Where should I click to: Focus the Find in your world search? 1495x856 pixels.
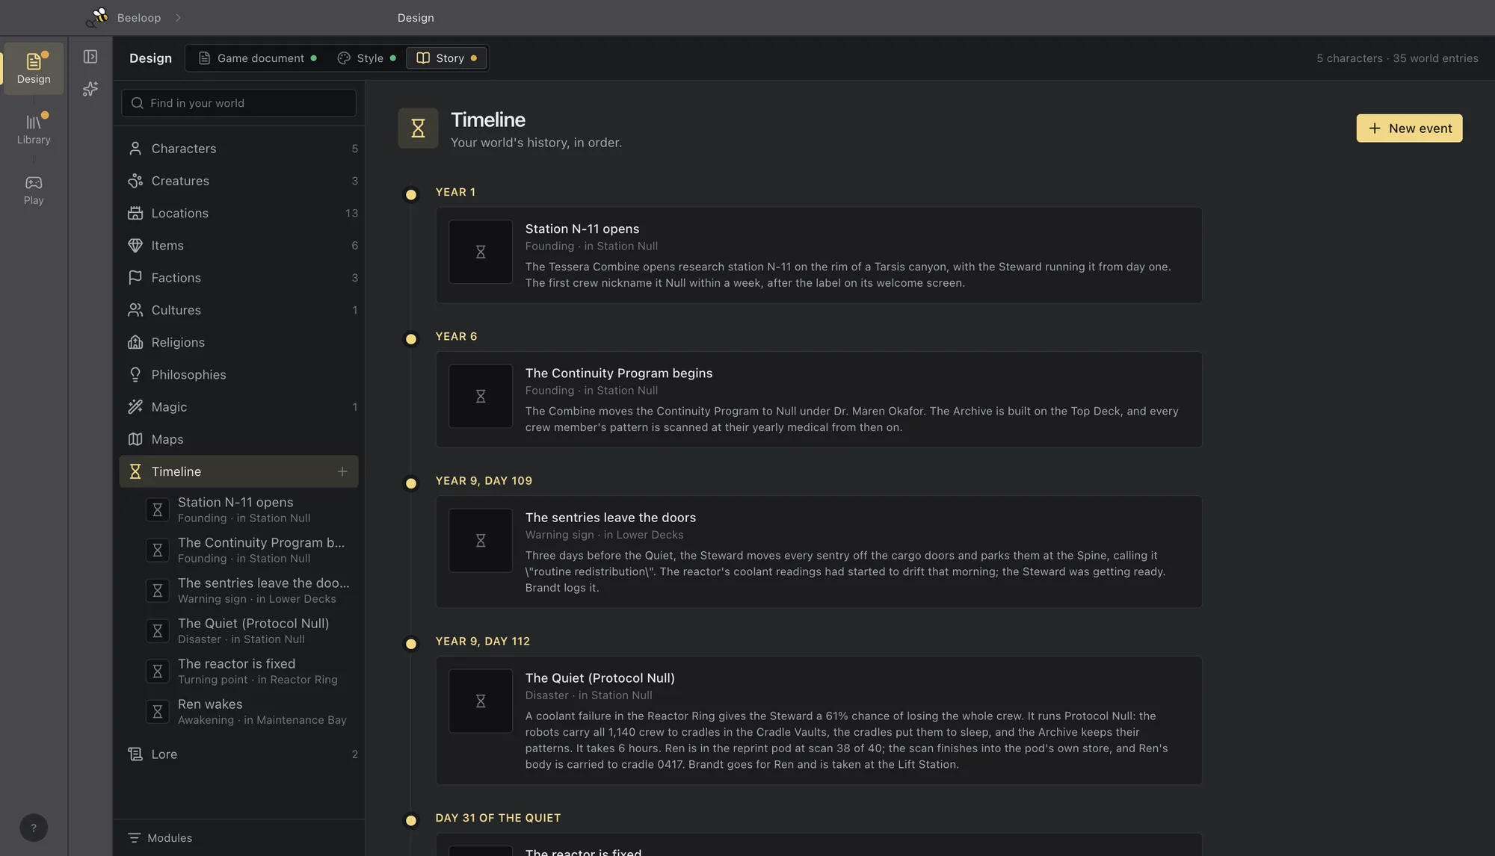pyautogui.click(x=239, y=103)
